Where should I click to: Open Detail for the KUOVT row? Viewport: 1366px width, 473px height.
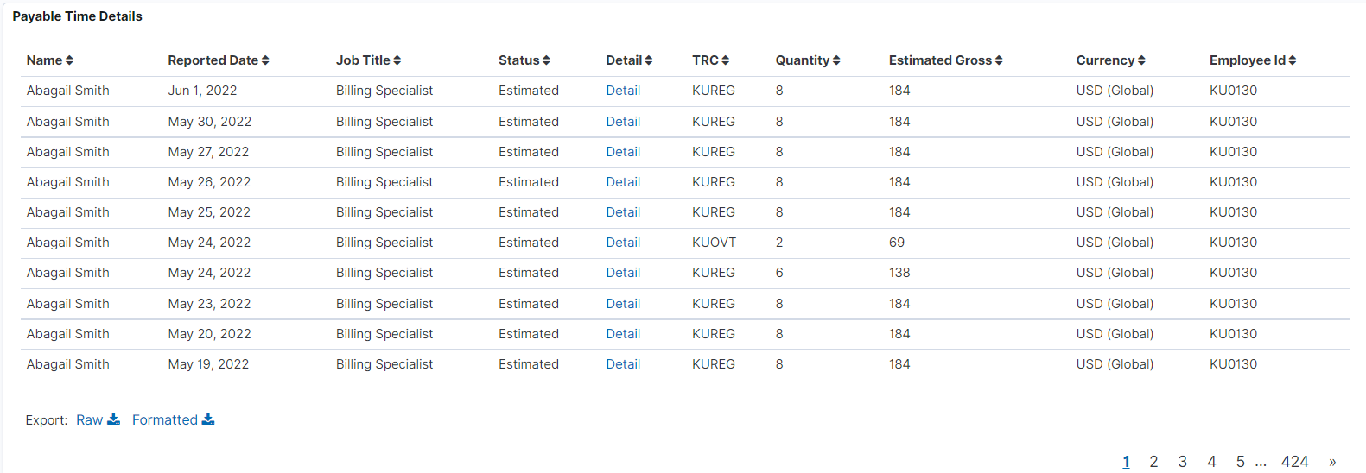click(x=623, y=243)
